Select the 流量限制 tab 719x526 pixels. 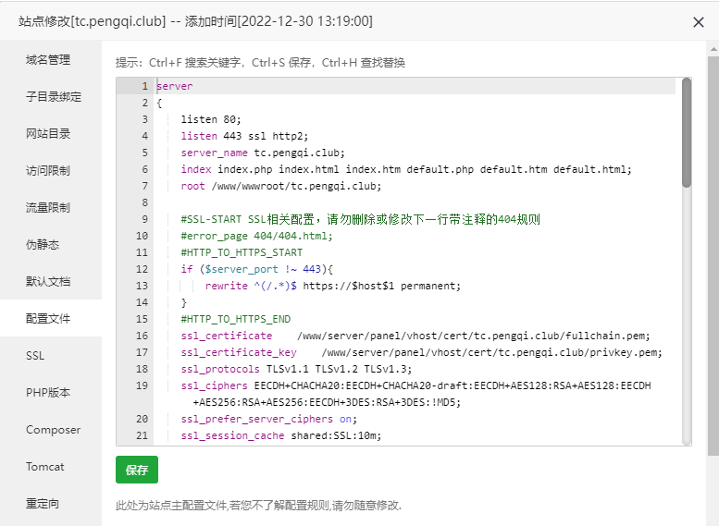pos(48,208)
